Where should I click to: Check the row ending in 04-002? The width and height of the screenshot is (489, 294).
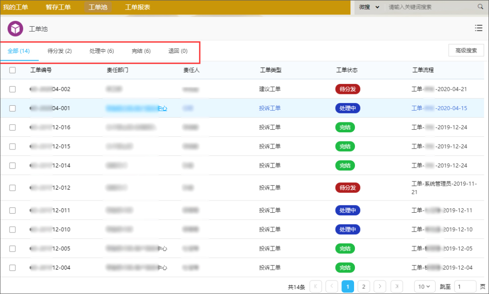tap(13, 89)
